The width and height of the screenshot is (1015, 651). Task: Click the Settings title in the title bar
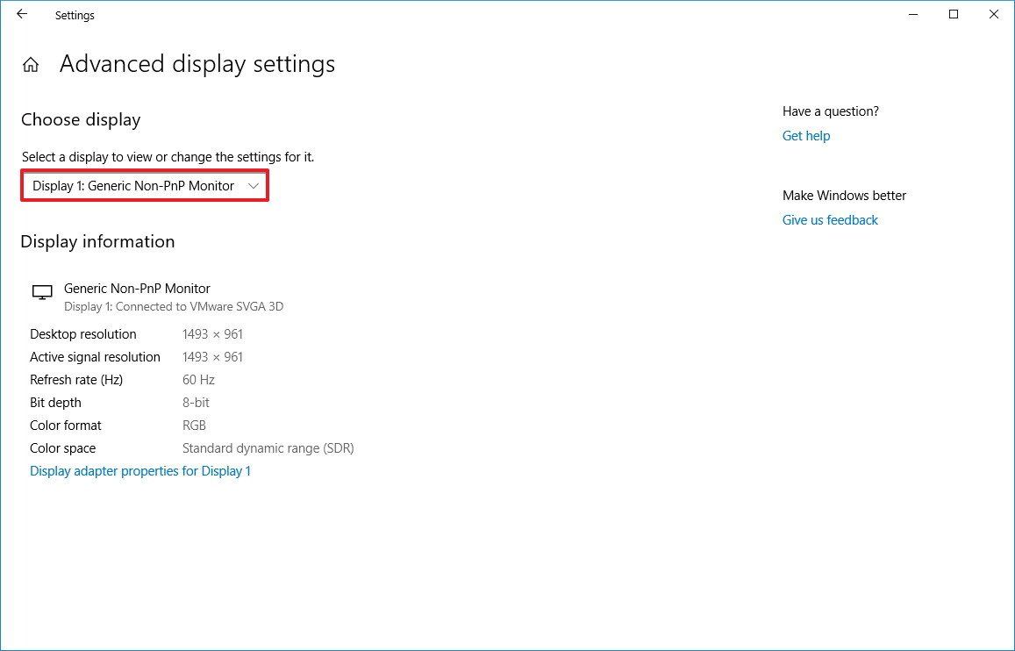tap(75, 15)
